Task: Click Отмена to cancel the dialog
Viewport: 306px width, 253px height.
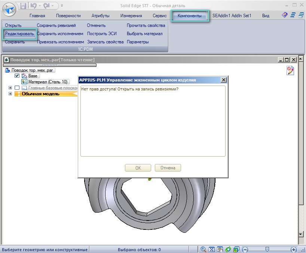Action: tap(168, 168)
